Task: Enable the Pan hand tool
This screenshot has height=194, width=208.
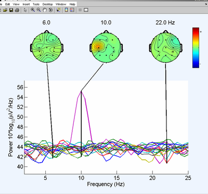Action: (x=45, y=10)
